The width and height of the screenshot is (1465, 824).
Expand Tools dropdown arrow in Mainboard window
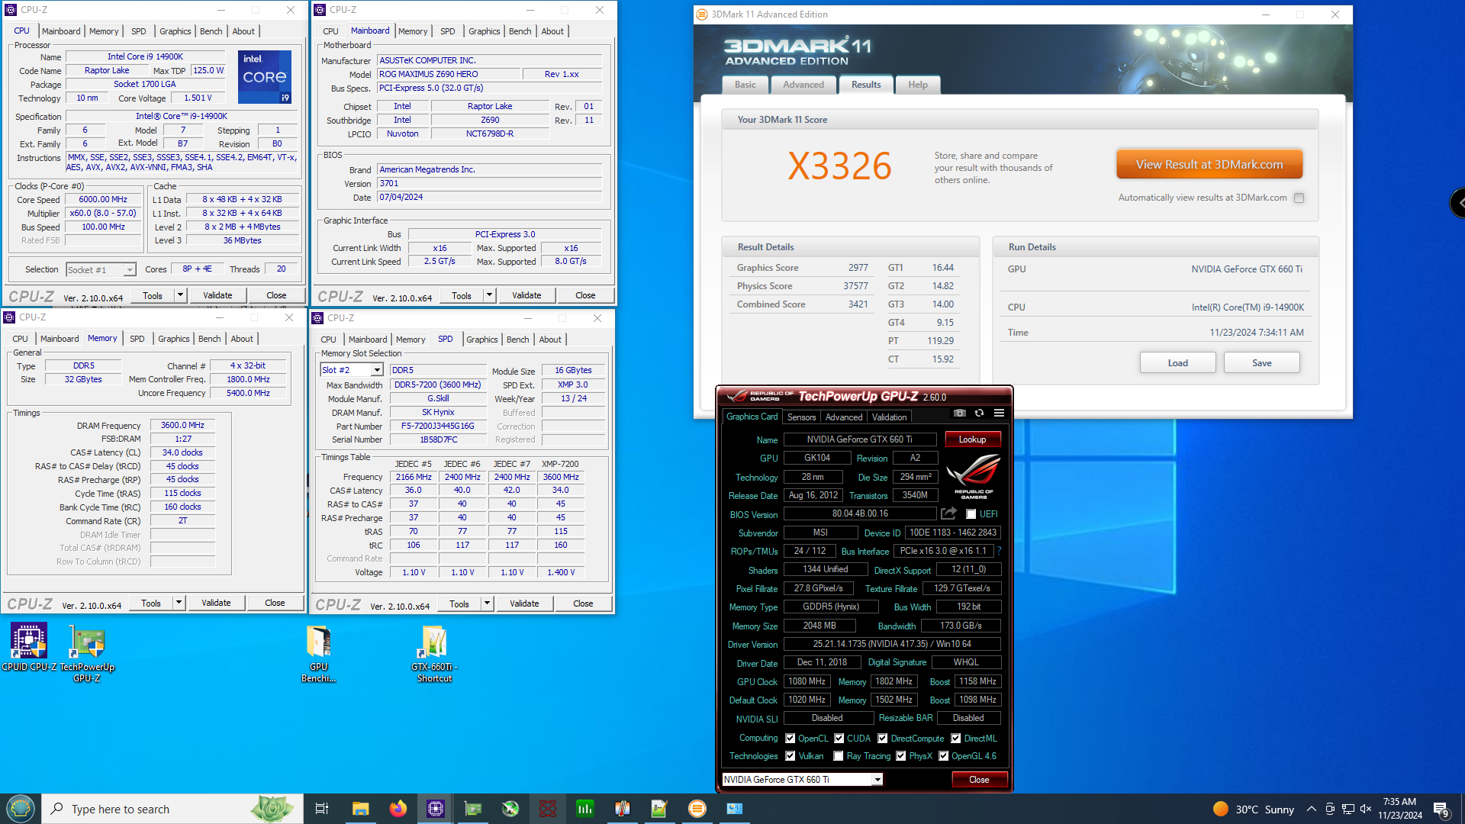point(490,295)
